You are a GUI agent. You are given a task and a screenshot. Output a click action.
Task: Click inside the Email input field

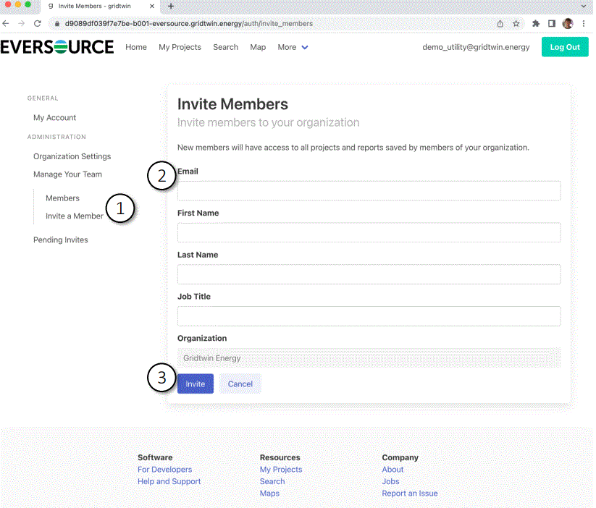tap(369, 190)
